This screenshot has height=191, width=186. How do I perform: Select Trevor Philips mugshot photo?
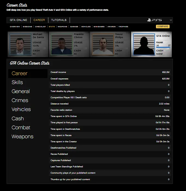pos(103,44)
